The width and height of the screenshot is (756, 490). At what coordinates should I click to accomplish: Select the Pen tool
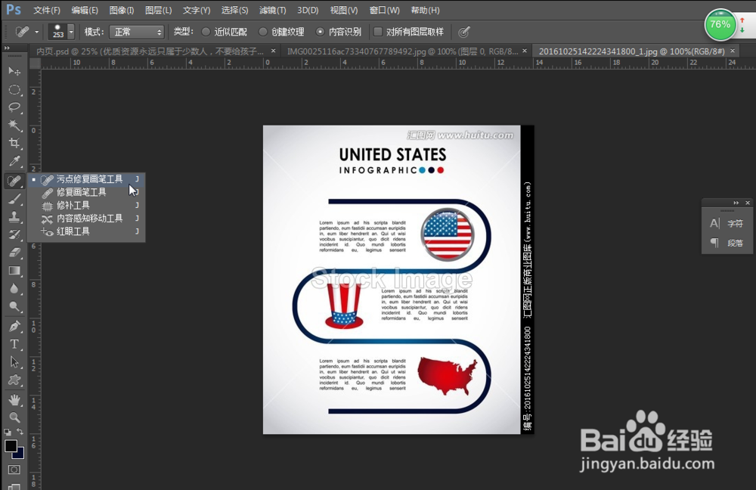coord(14,326)
